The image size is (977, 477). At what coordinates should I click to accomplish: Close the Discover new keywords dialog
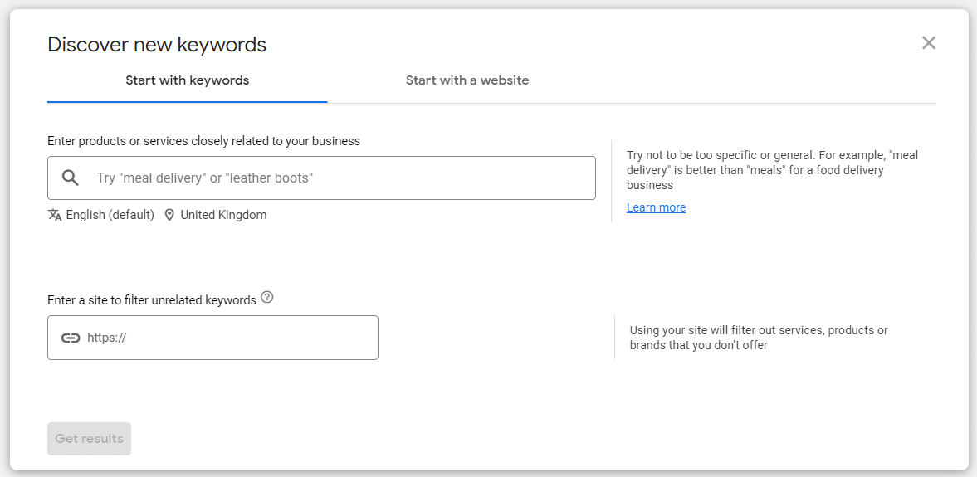click(x=929, y=43)
